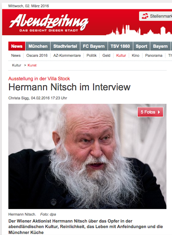This screenshot has height=235, width=172.
Task: Go to the FC Bayern tab
Action: (94, 46)
